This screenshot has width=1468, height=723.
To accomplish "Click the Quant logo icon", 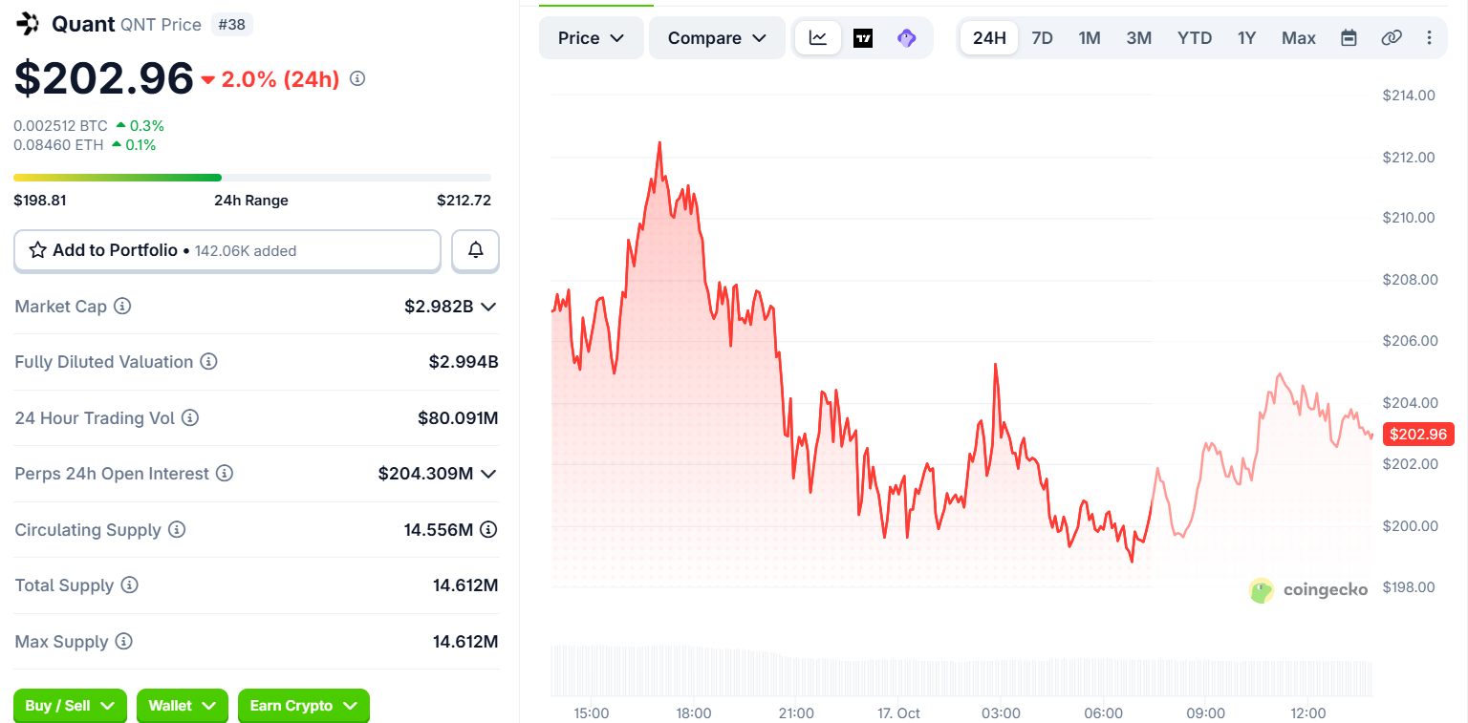I will [x=28, y=24].
